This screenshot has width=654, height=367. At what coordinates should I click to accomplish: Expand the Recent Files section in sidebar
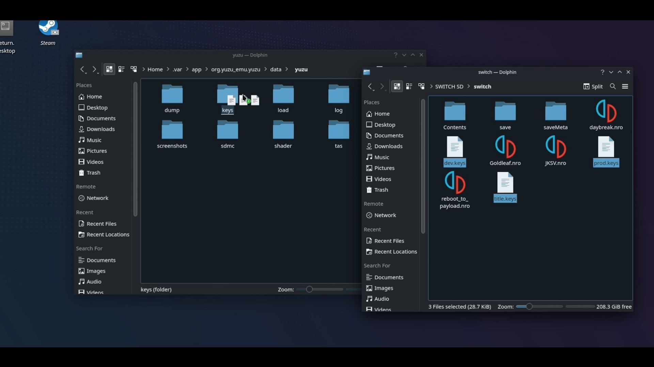(x=101, y=223)
